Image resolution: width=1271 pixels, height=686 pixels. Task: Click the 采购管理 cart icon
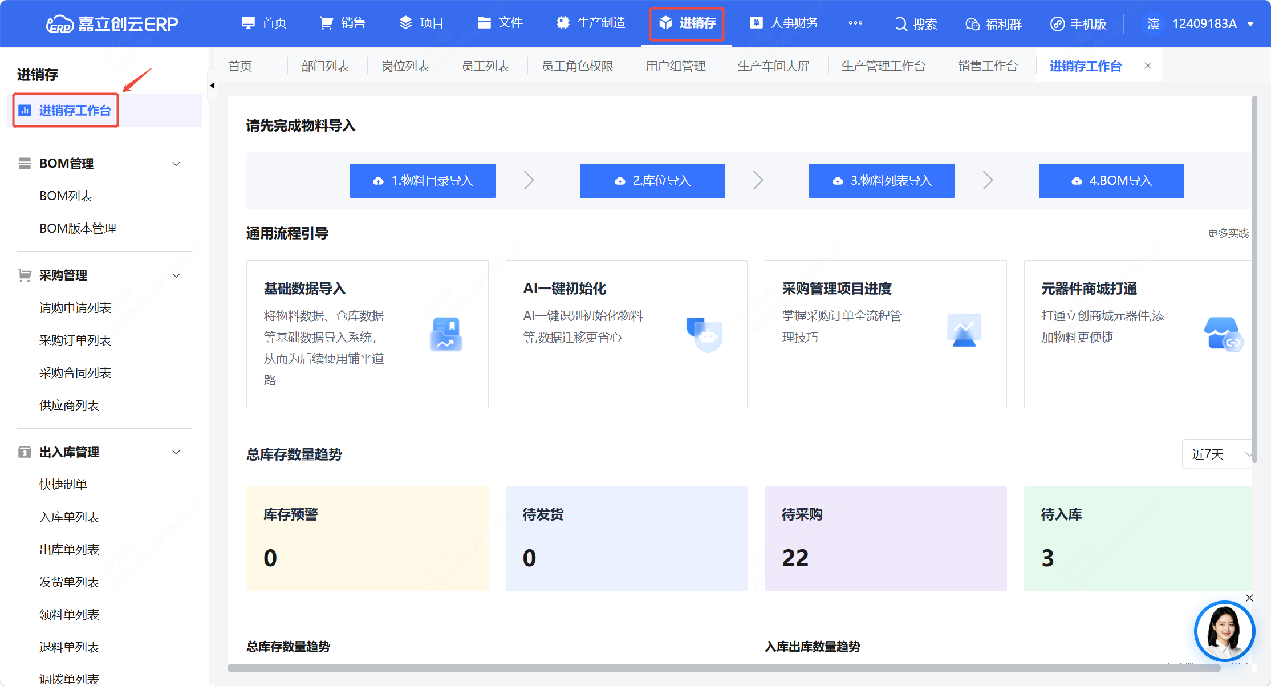point(25,275)
